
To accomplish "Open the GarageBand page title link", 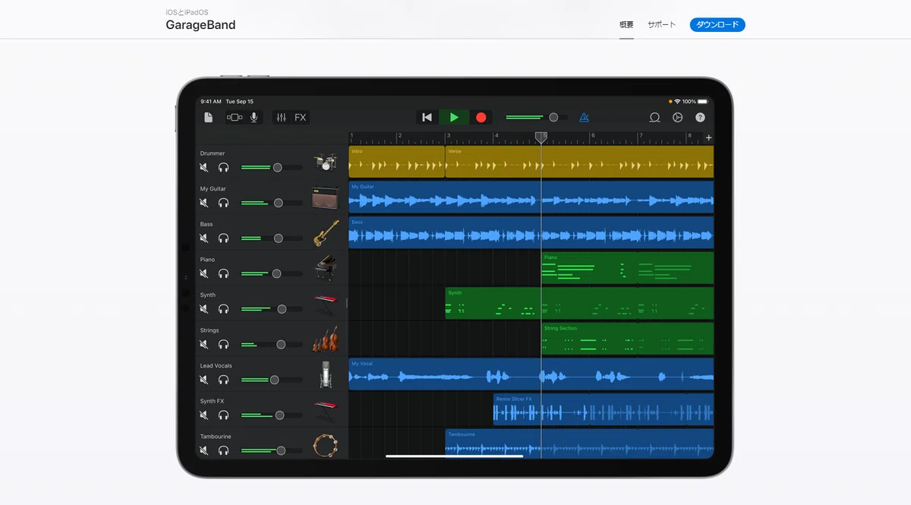I will 200,25.
